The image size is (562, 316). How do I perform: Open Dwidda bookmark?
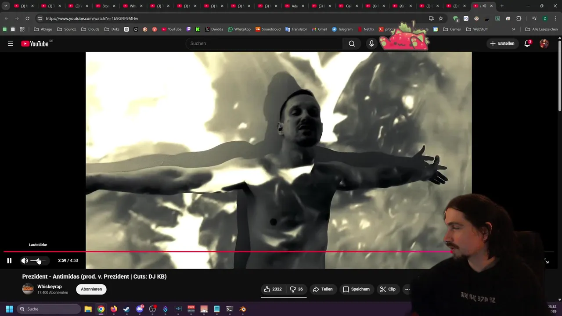coord(214,29)
